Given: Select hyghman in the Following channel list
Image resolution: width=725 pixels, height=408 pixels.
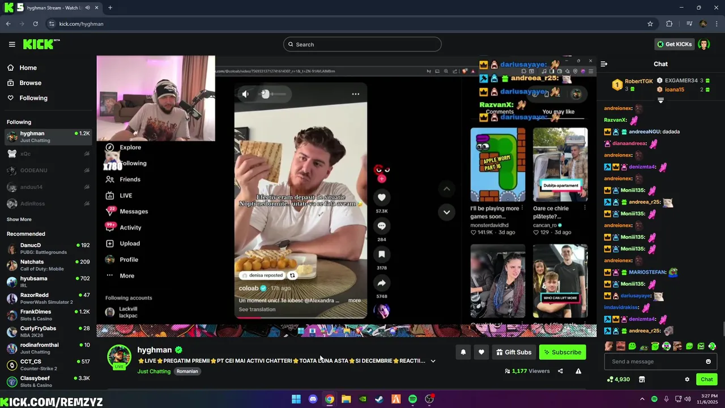Looking at the screenshot, I should [x=48, y=137].
